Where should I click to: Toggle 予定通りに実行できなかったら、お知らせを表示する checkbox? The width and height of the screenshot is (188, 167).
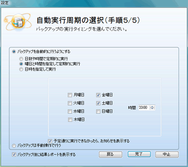[50, 141]
